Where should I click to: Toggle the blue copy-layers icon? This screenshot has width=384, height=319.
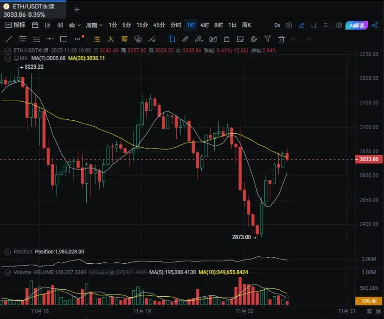click(x=172, y=39)
